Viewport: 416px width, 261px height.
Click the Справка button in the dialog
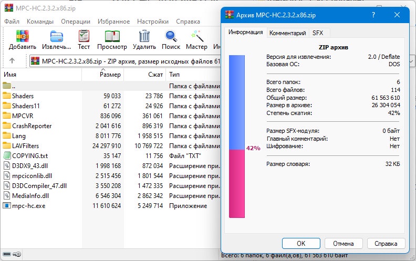[x=386, y=244]
